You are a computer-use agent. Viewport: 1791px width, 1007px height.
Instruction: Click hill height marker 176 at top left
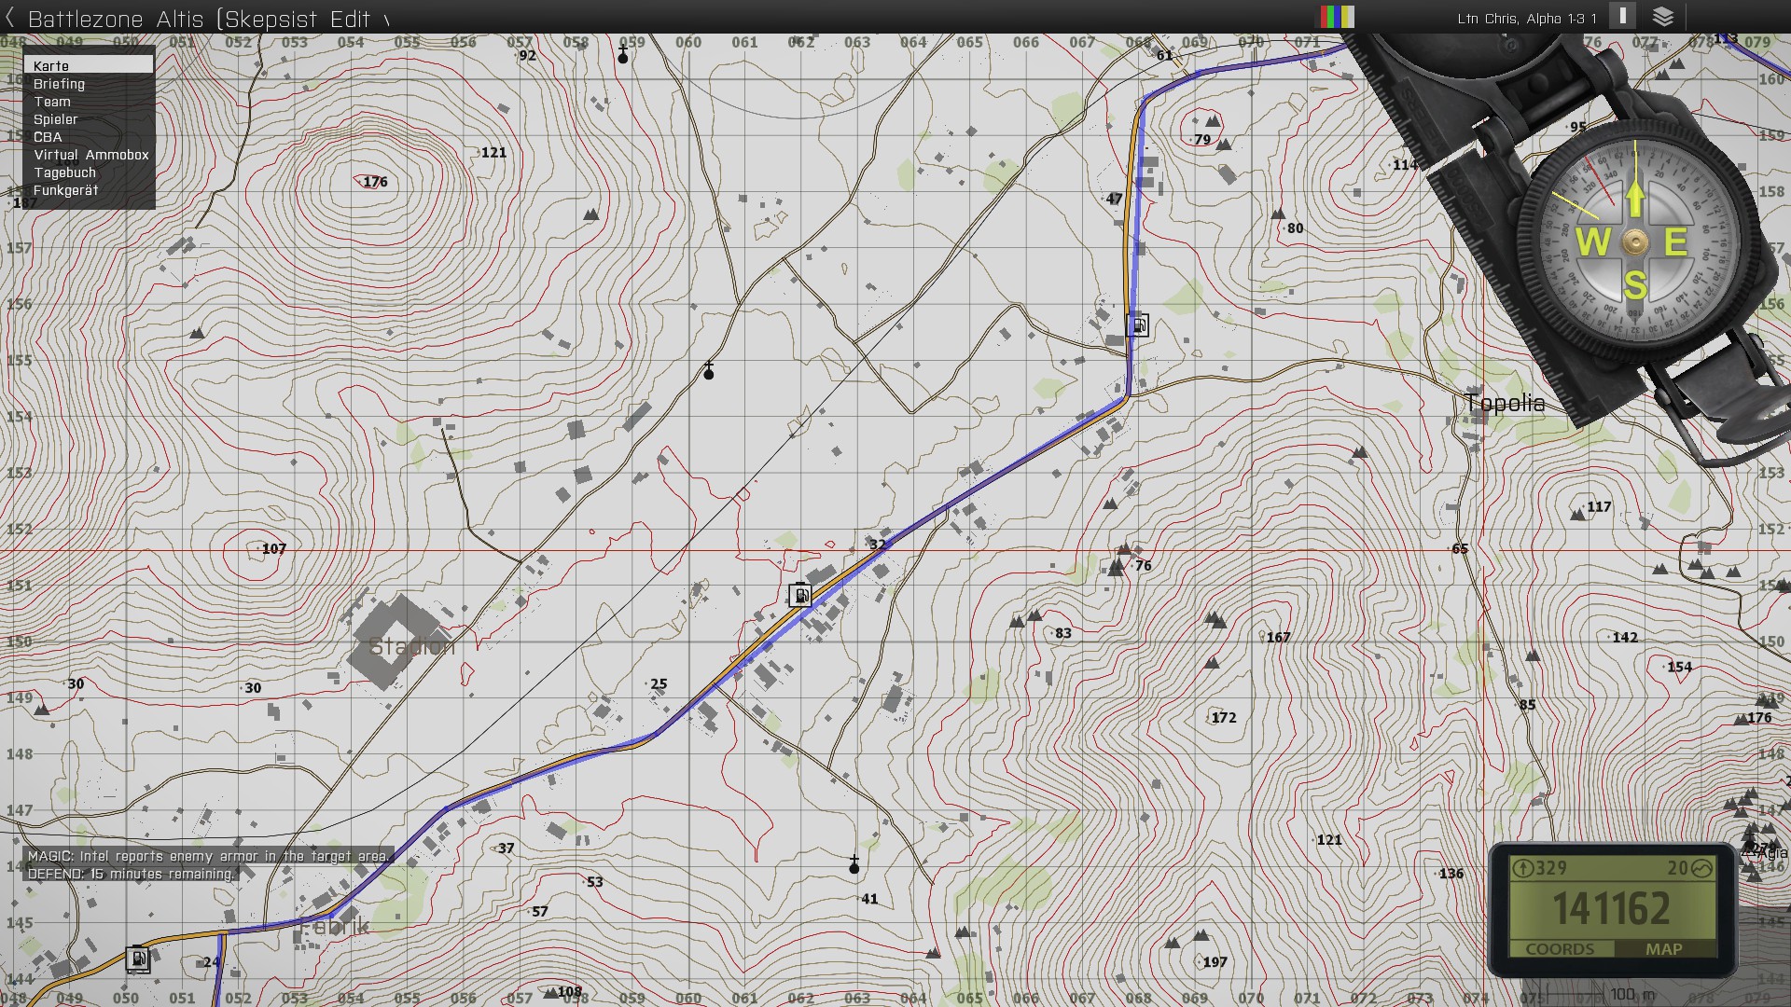click(375, 182)
